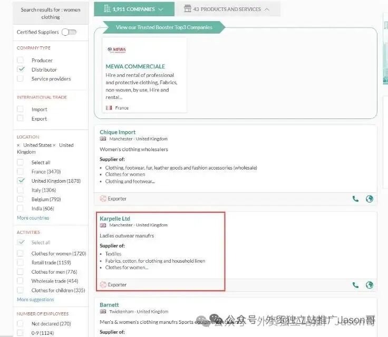Click the buildings icon on Companies tab
Screen dimensions: 388x337
point(107,8)
